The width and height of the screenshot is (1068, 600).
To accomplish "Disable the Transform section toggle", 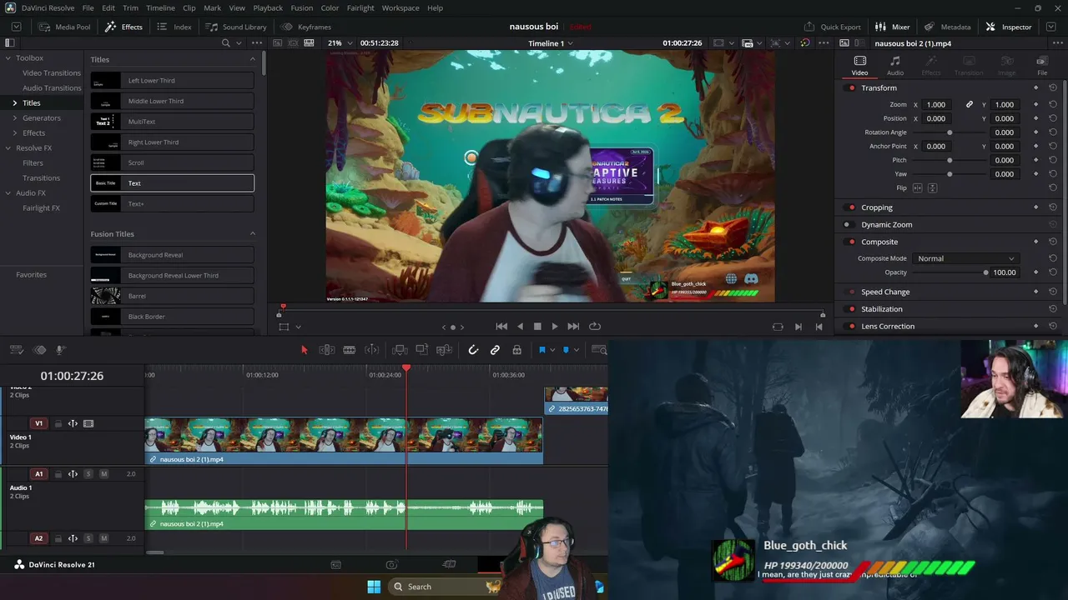I will [851, 87].
